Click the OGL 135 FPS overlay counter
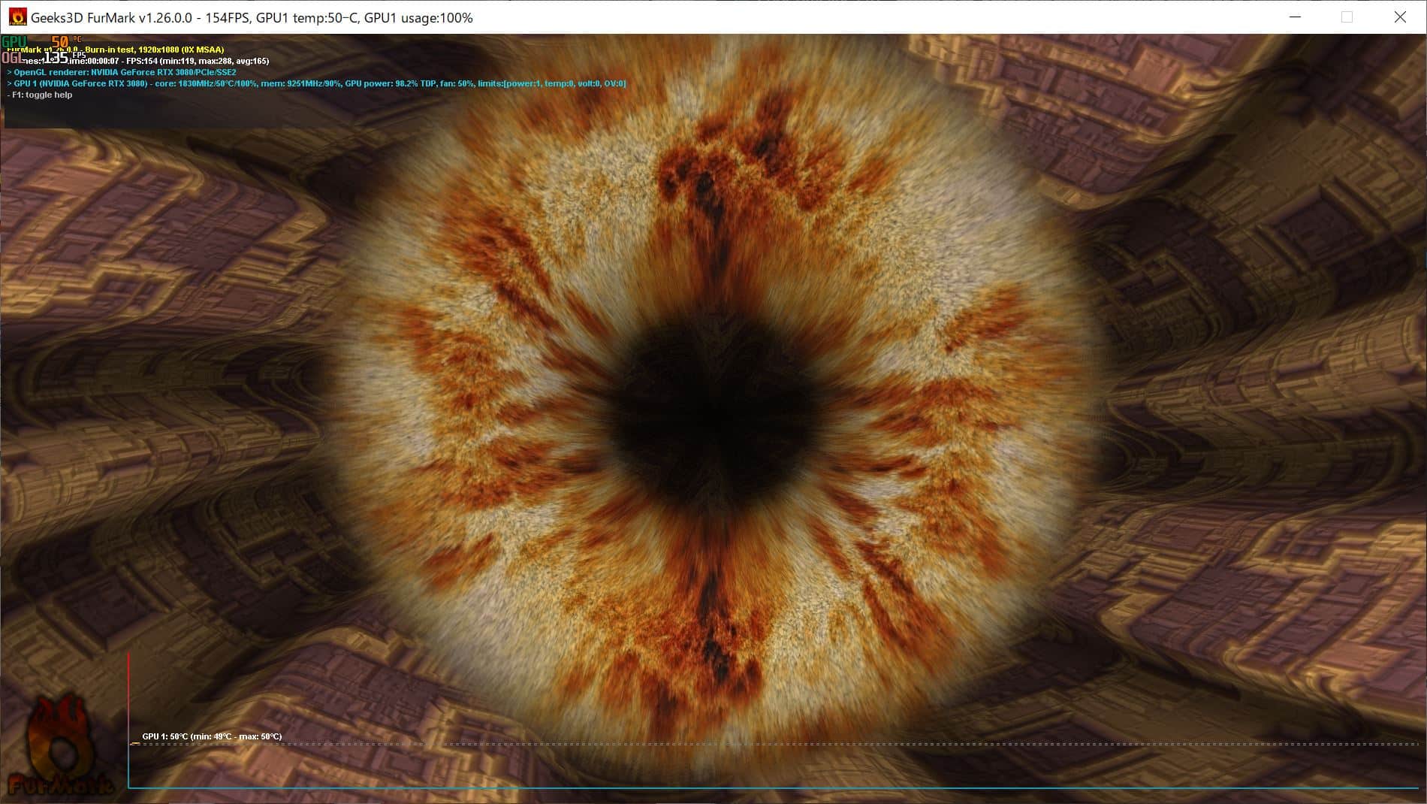Image resolution: width=1427 pixels, height=804 pixels. point(43,57)
